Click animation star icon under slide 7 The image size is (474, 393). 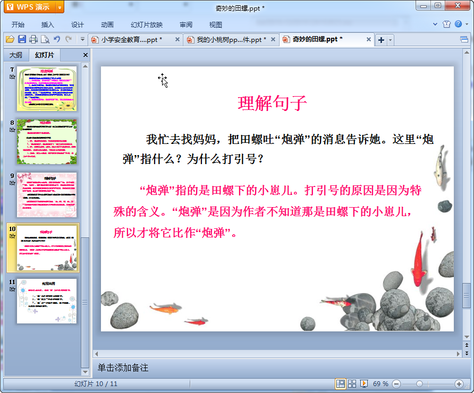pos(12,77)
